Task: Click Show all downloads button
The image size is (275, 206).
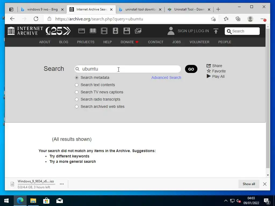Action: point(249,184)
